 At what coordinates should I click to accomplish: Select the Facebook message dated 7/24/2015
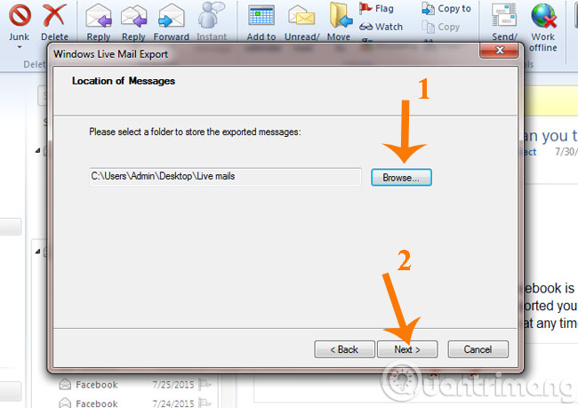(x=136, y=404)
